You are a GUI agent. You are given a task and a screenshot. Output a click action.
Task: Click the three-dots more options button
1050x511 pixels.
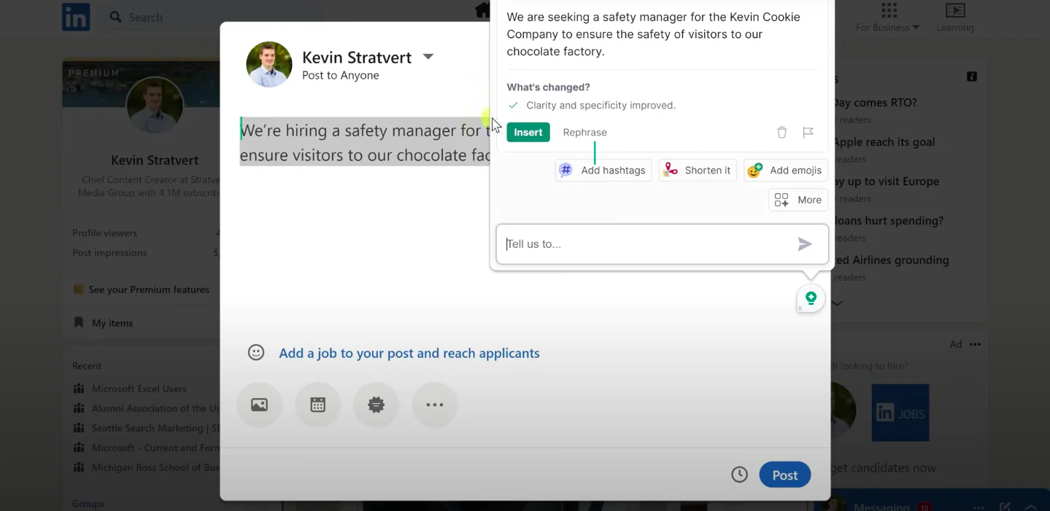(434, 405)
